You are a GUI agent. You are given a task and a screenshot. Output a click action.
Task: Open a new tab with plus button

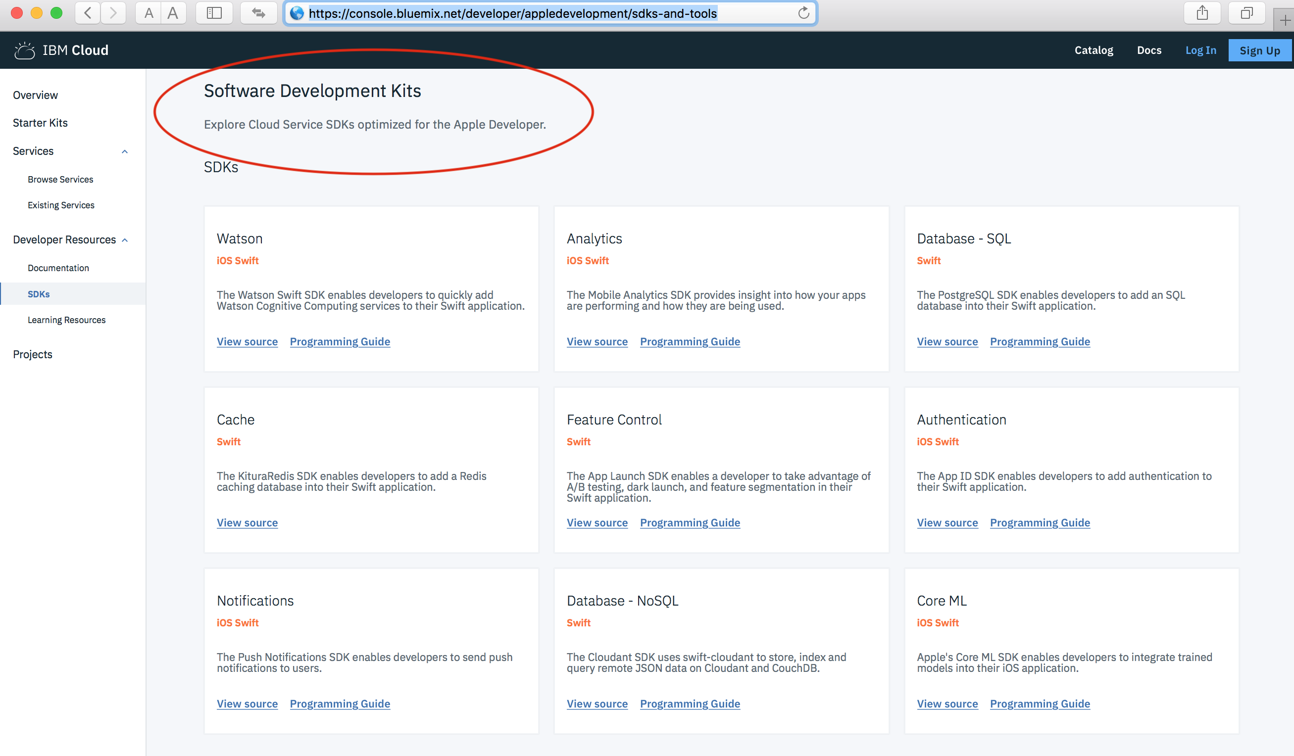(x=1284, y=20)
